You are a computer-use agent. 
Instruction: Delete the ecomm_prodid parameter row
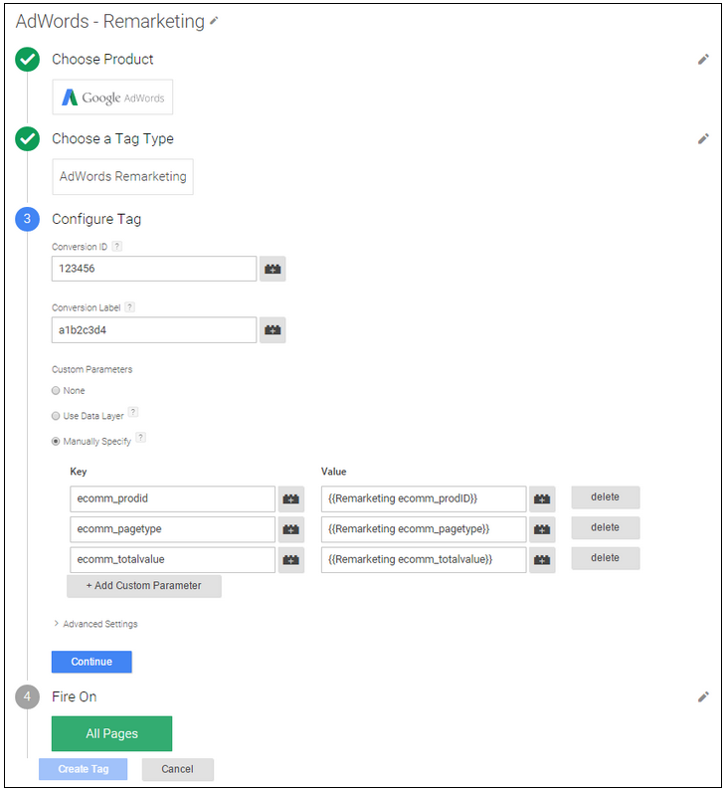tap(606, 497)
